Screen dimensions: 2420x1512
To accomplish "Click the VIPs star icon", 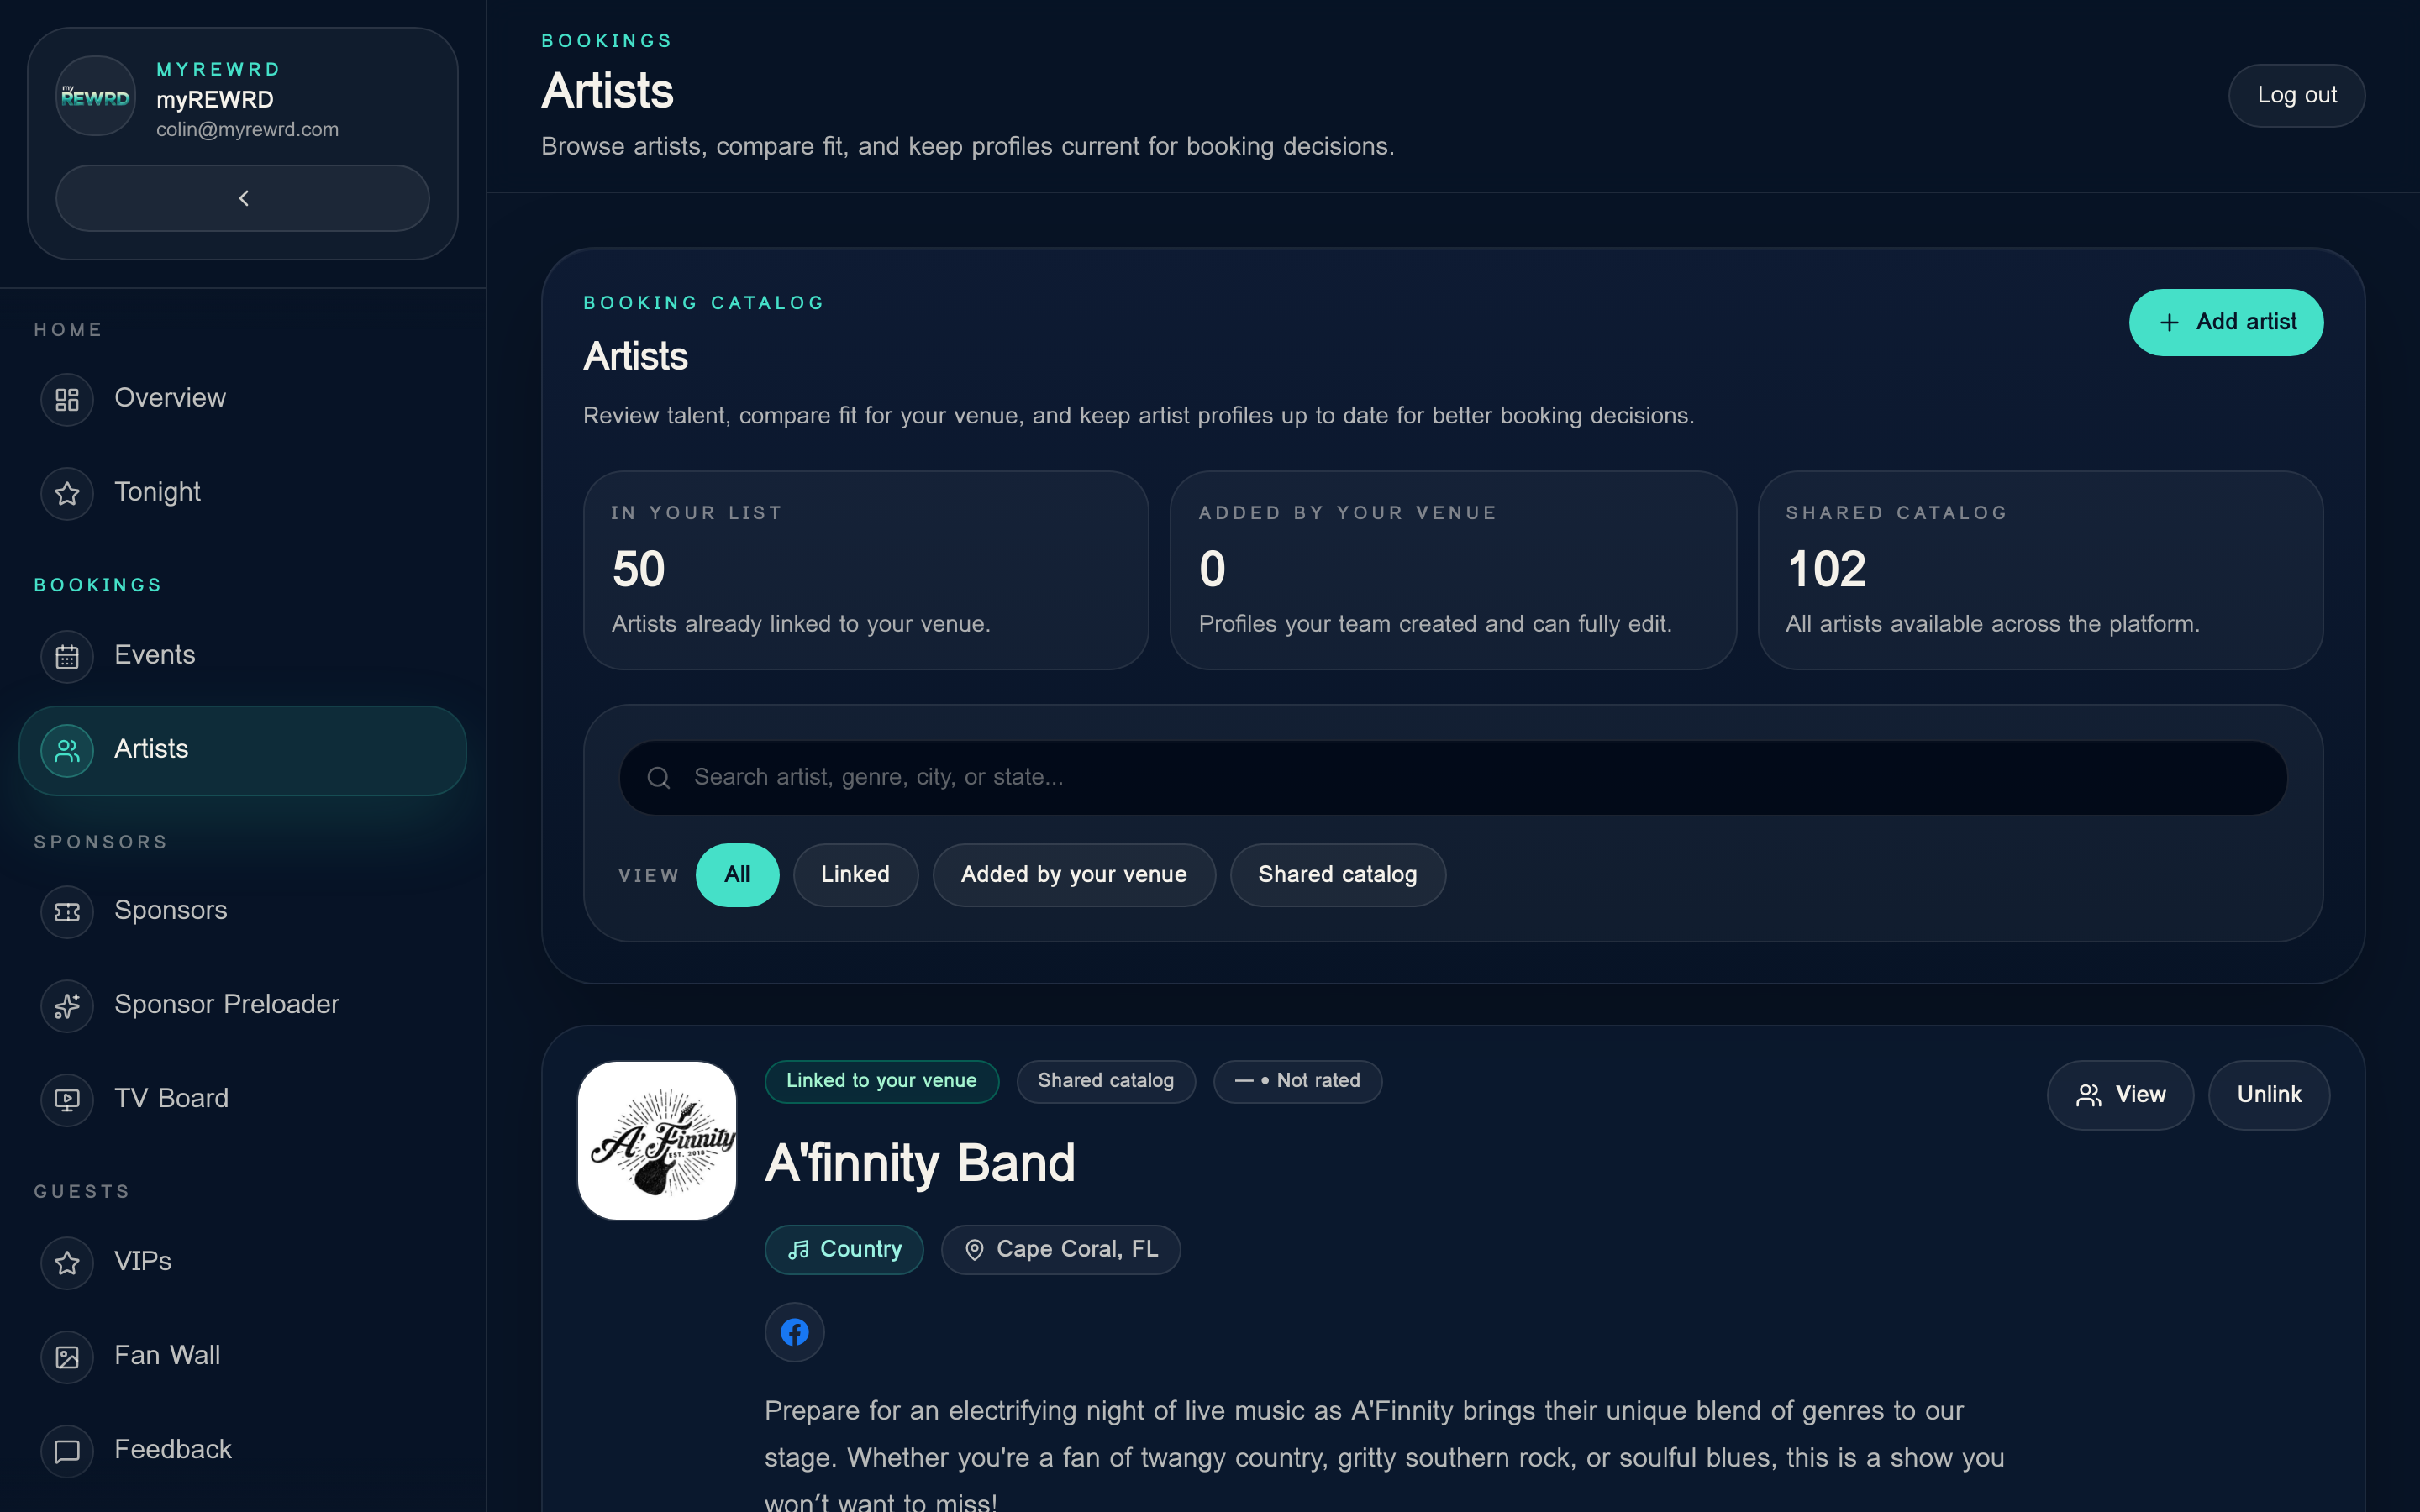I will coord(66,1263).
